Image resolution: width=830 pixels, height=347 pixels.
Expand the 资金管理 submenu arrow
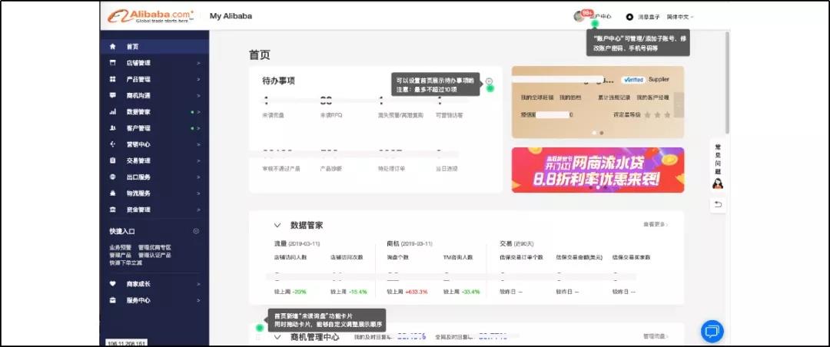pyautogui.click(x=199, y=210)
